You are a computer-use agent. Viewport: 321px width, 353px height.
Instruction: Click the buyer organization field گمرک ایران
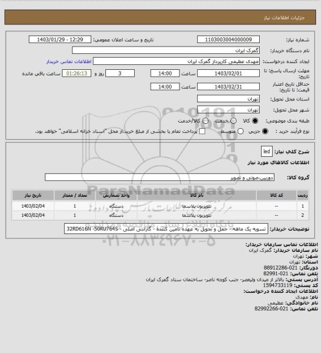pyautogui.click(x=165, y=50)
